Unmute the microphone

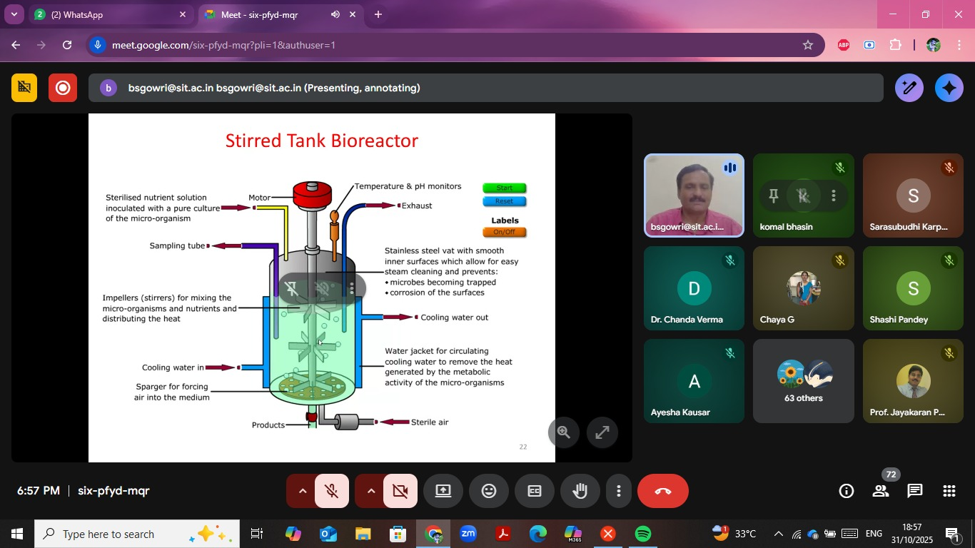click(331, 491)
